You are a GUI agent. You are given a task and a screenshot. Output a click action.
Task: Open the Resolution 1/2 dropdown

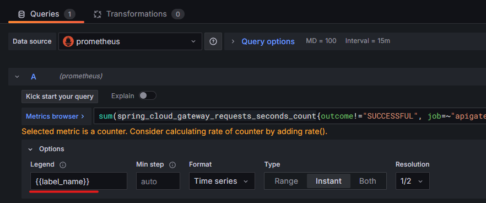(x=413, y=181)
